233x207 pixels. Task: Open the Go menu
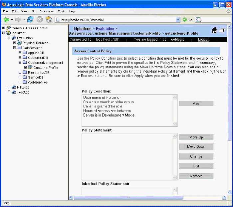(x=33, y=11)
